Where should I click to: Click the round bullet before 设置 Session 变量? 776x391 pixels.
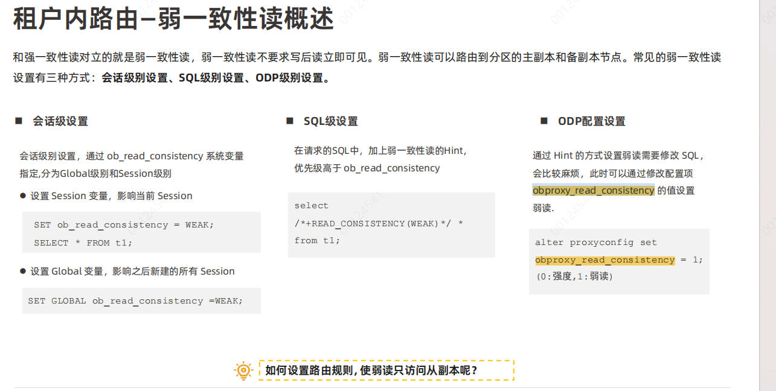click(x=23, y=196)
